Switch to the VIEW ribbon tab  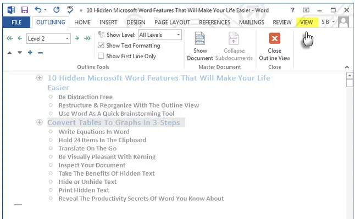point(306,22)
